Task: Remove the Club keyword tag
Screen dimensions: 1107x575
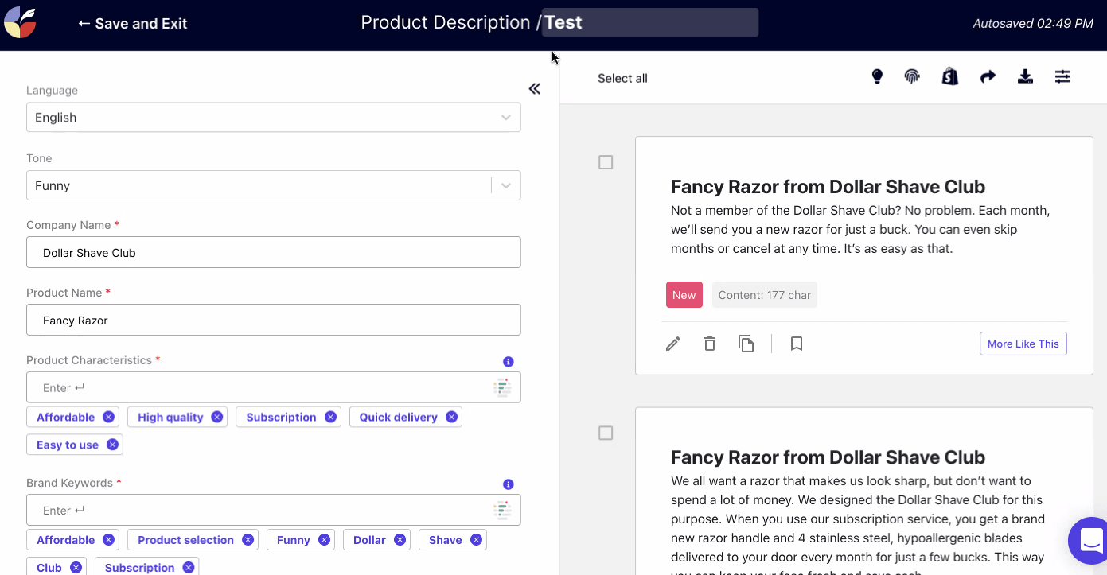Action: pos(76,567)
